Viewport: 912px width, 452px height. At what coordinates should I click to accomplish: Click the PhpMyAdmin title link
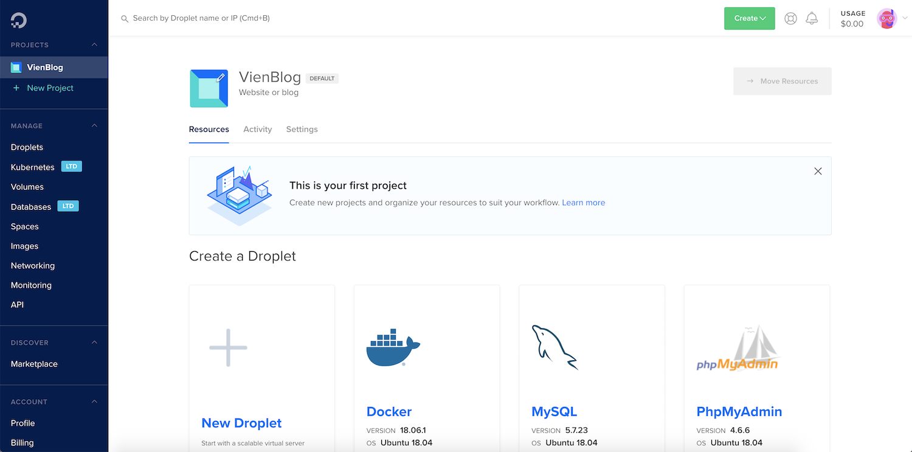click(739, 412)
